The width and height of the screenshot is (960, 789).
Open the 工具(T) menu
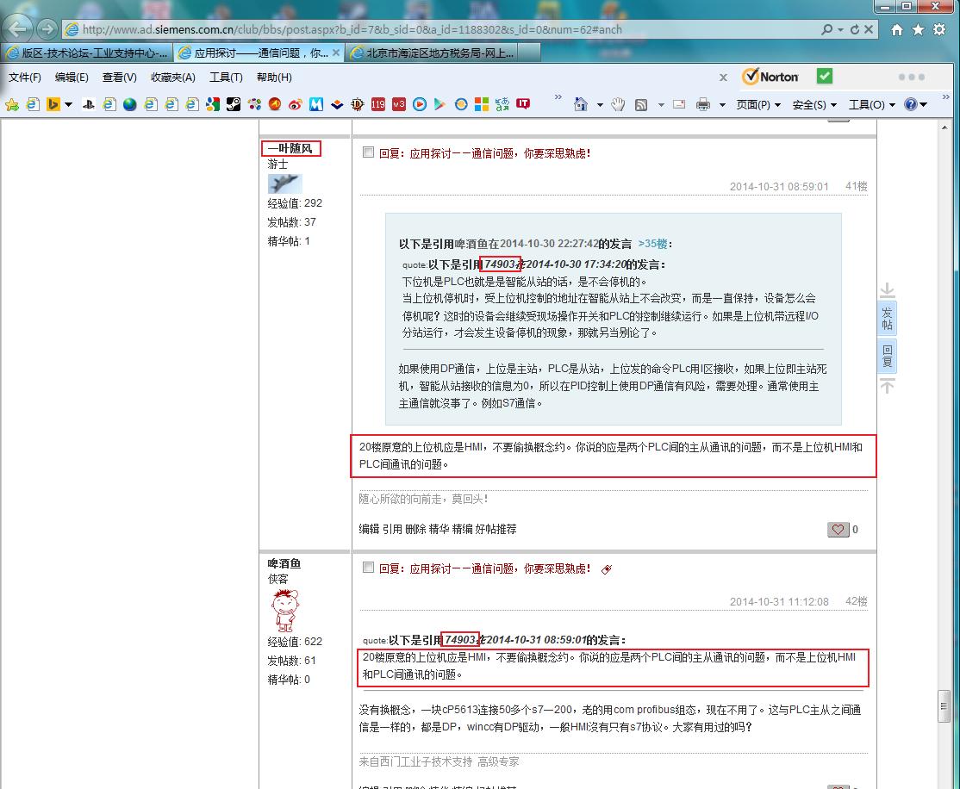point(226,78)
